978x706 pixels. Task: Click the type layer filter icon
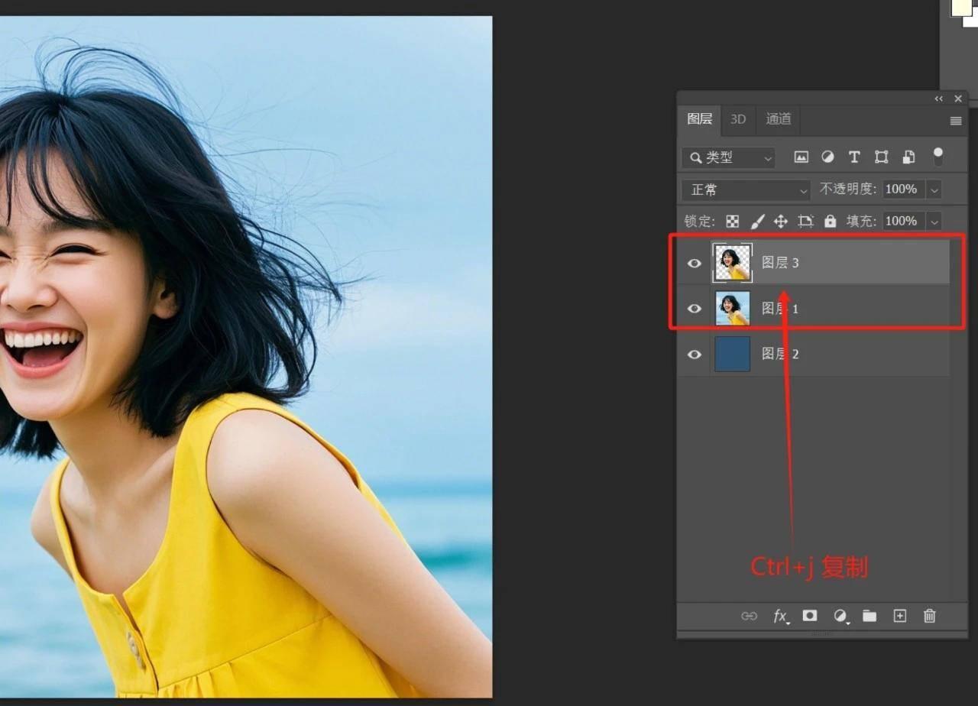[x=854, y=157]
